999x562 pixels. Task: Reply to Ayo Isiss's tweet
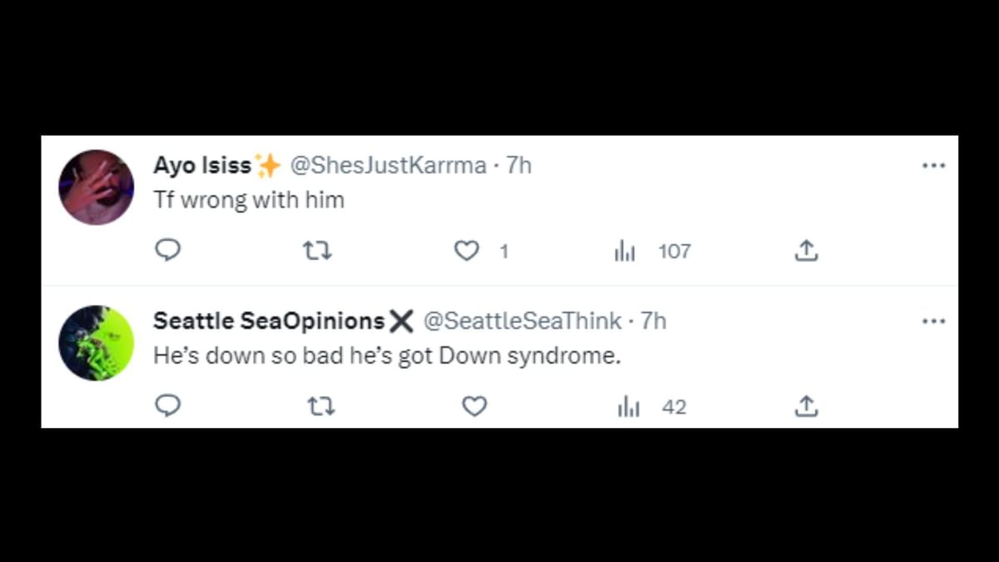coord(168,250)
